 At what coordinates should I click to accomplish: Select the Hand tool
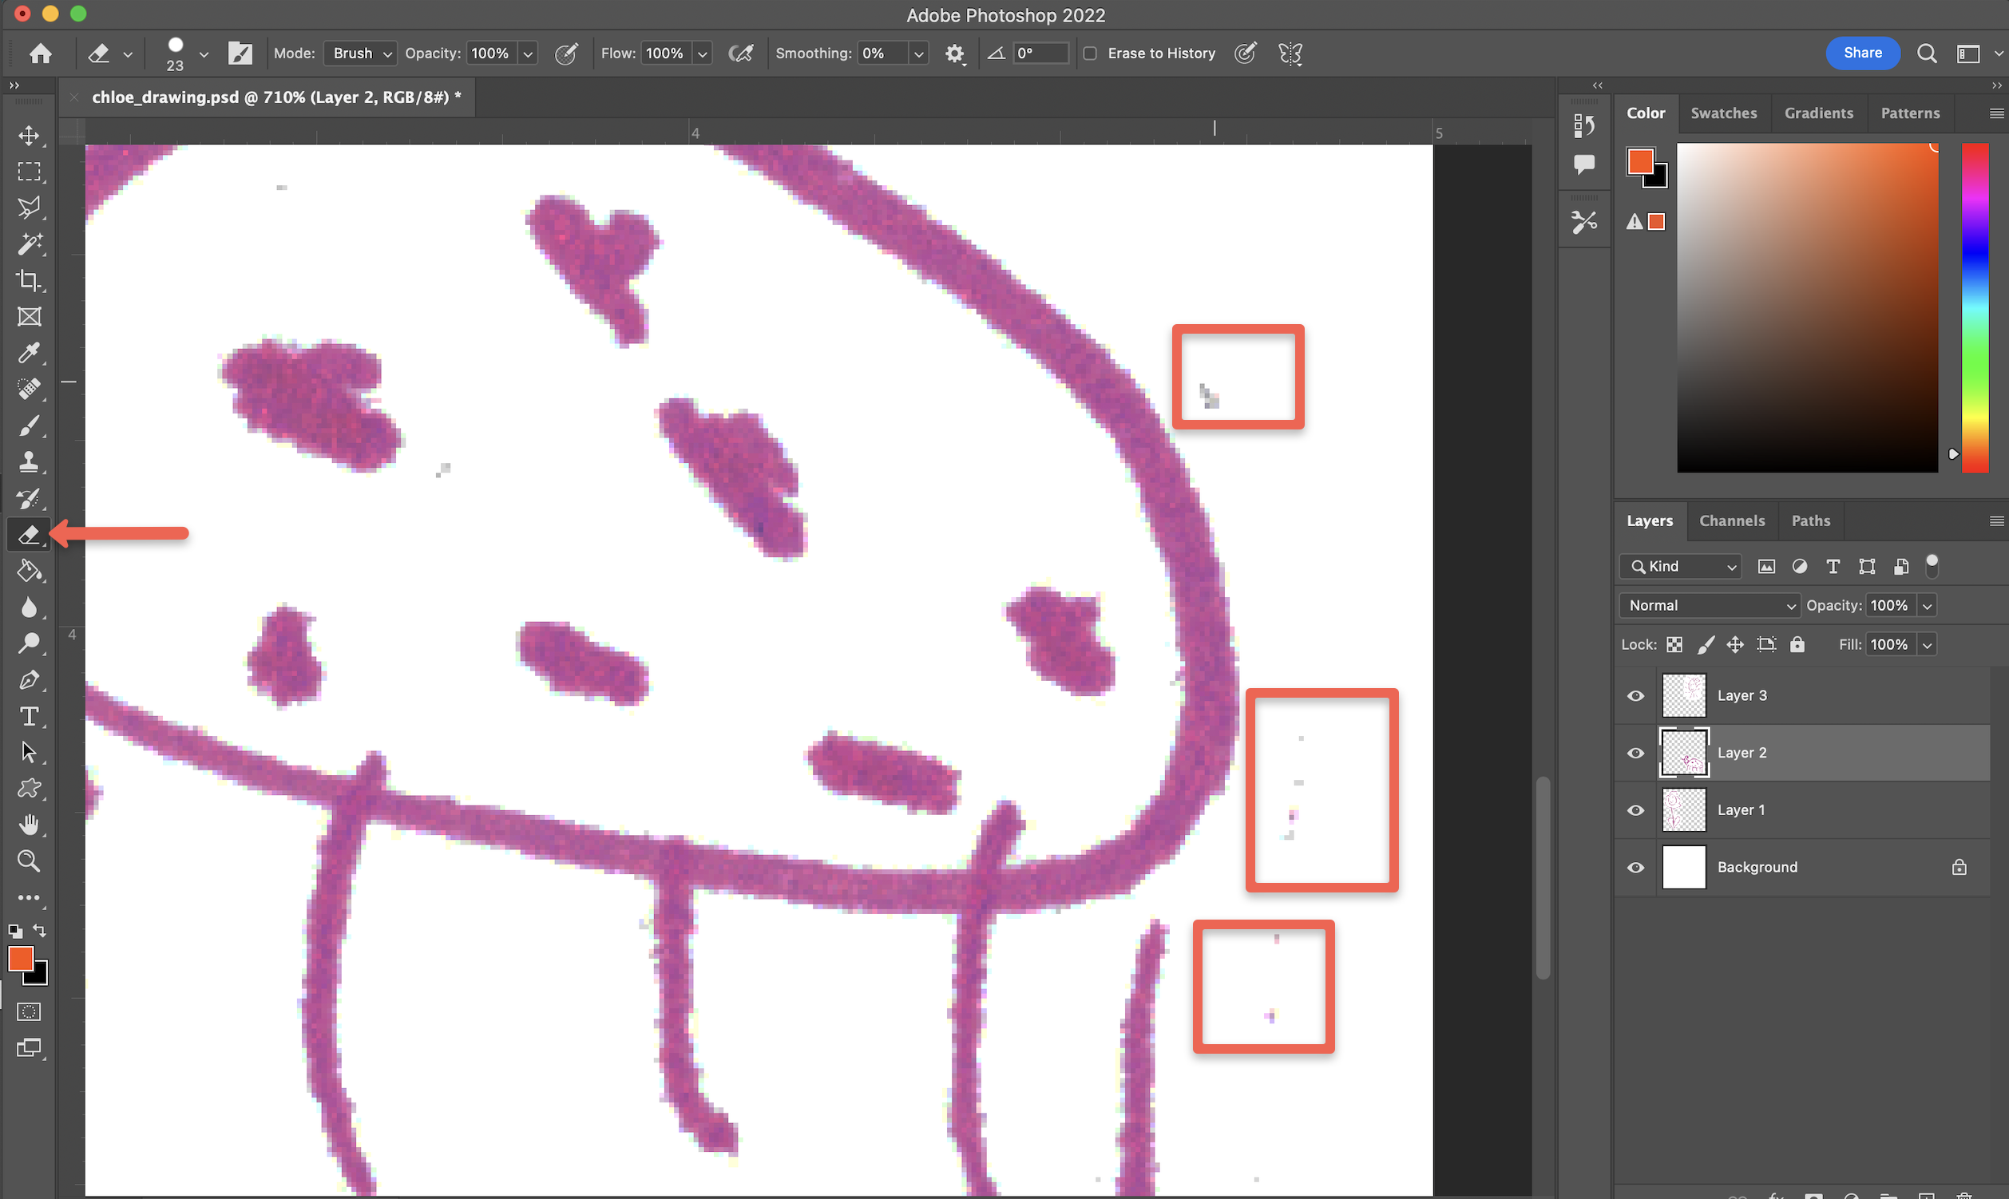(x=29, y=824)
